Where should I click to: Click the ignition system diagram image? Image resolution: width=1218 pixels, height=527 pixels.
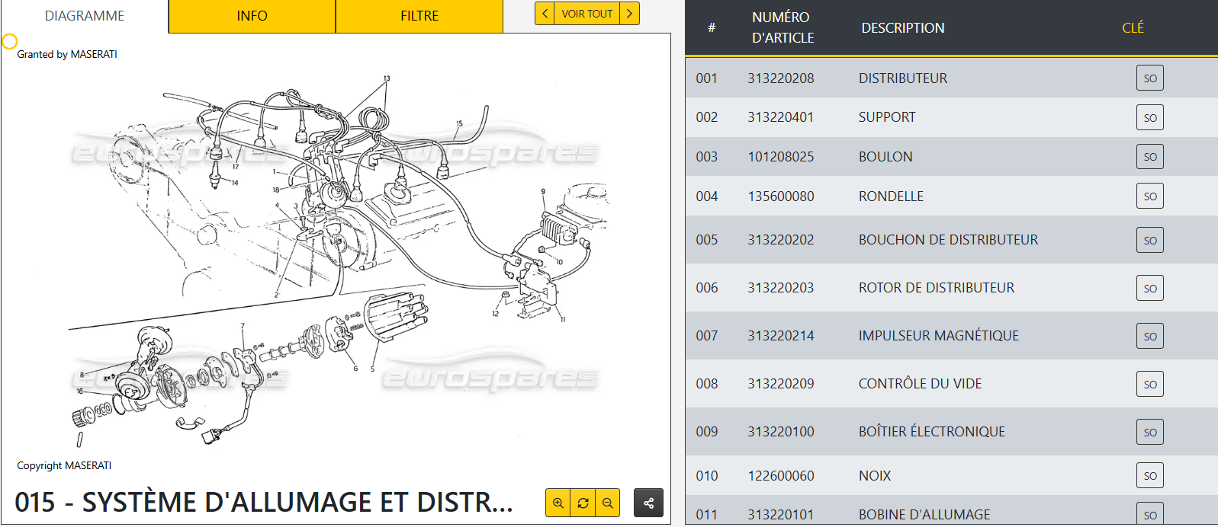point(336,259)
